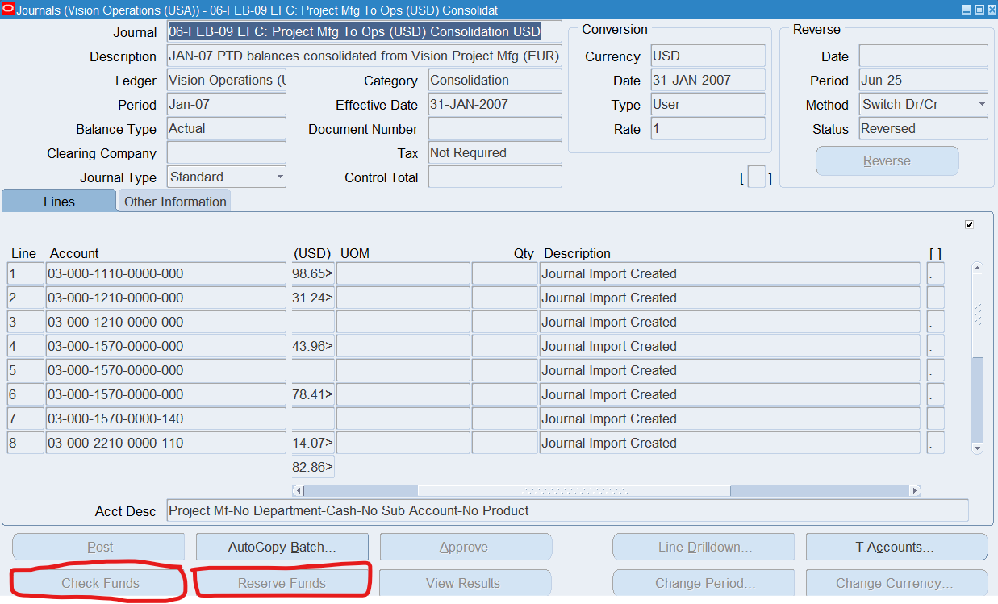Viewport: 998px width, 604px height.
Task: Click the down arrow on the vertical scrollbar
Action: click(977, 448)
